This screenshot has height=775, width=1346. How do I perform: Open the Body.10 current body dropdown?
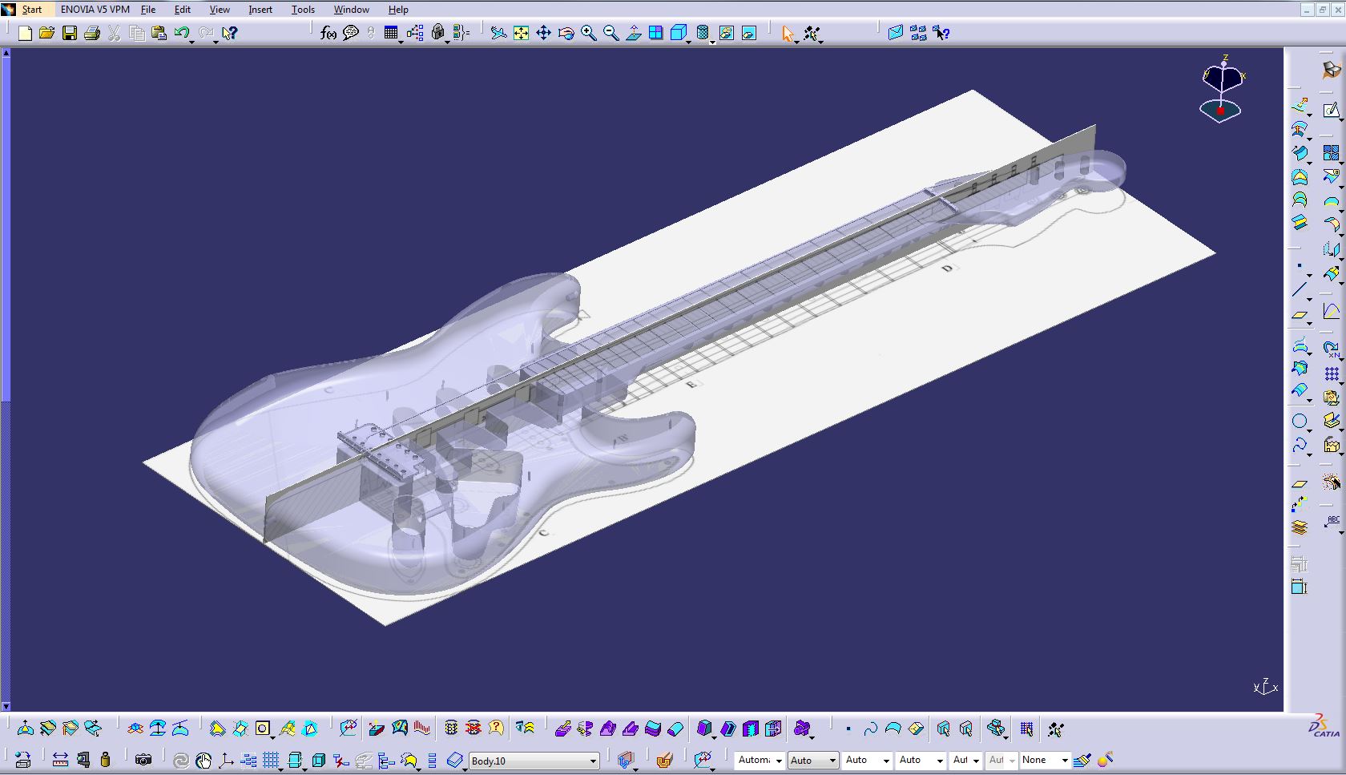pos(534,761)
